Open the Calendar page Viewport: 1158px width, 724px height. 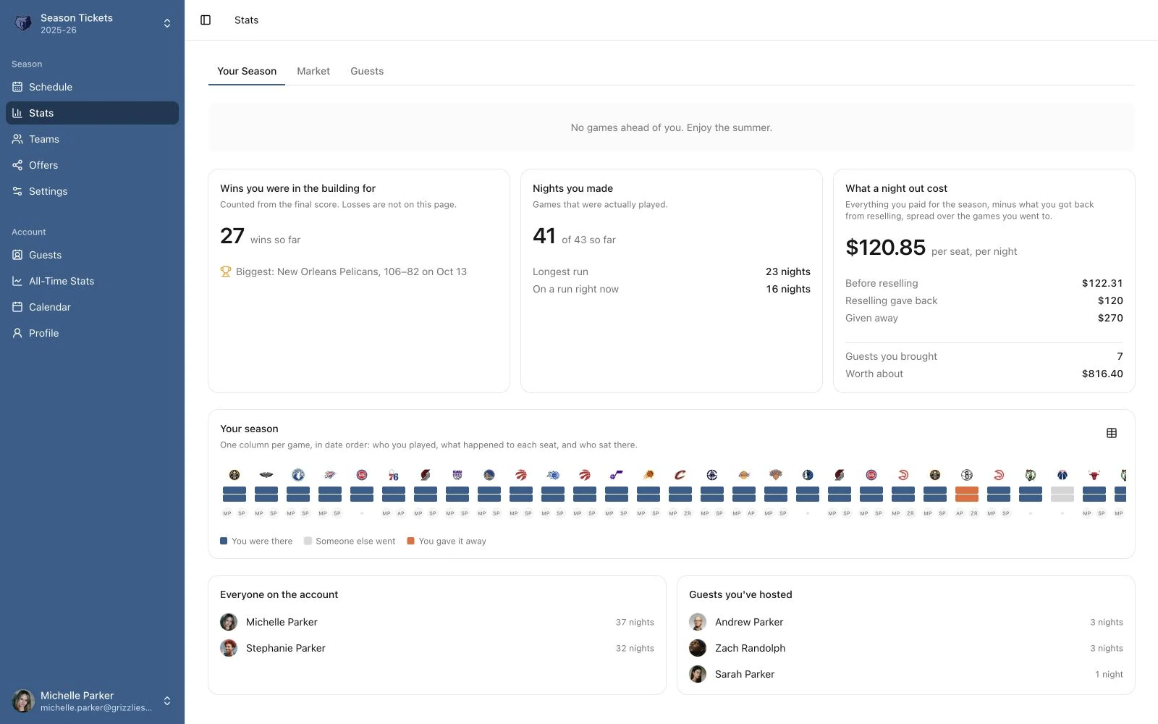(92, 307)
